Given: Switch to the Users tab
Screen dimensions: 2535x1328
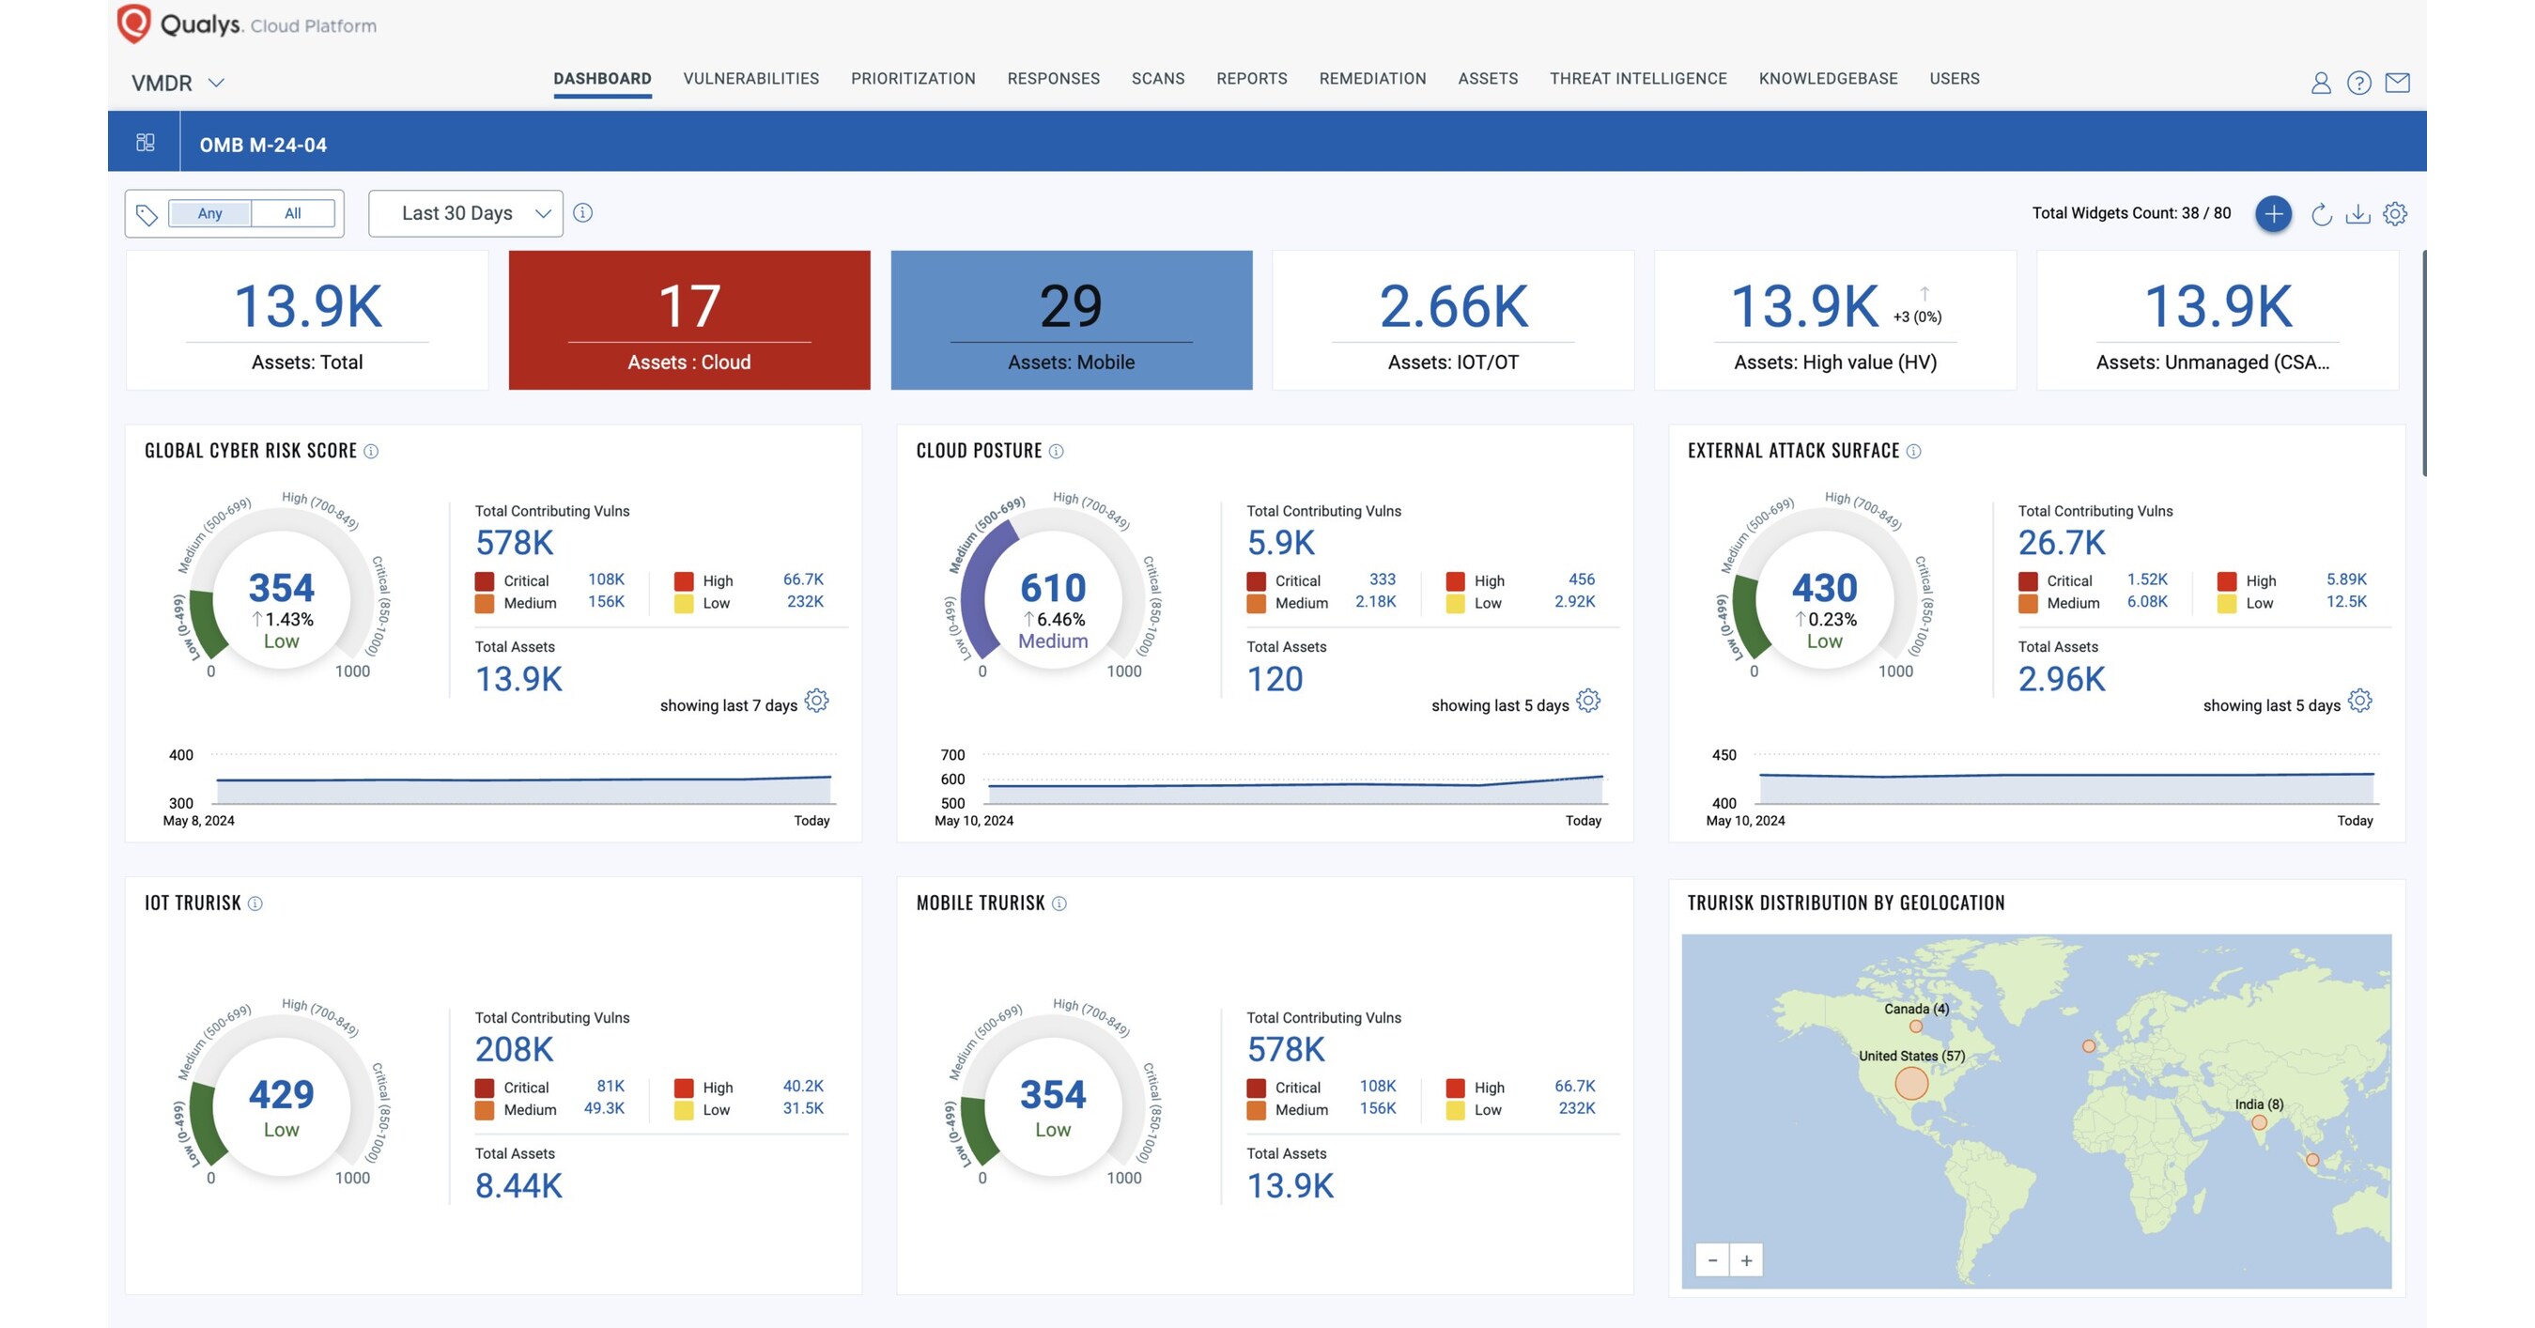Looking at the screenshot, I should [1955, 79].
